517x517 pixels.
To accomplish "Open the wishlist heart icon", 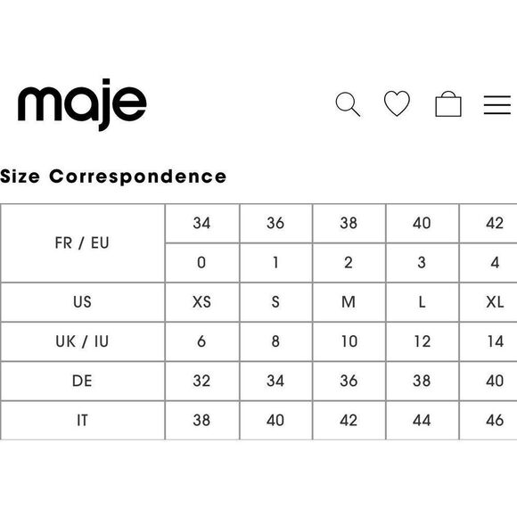I will tap(397, 103).
